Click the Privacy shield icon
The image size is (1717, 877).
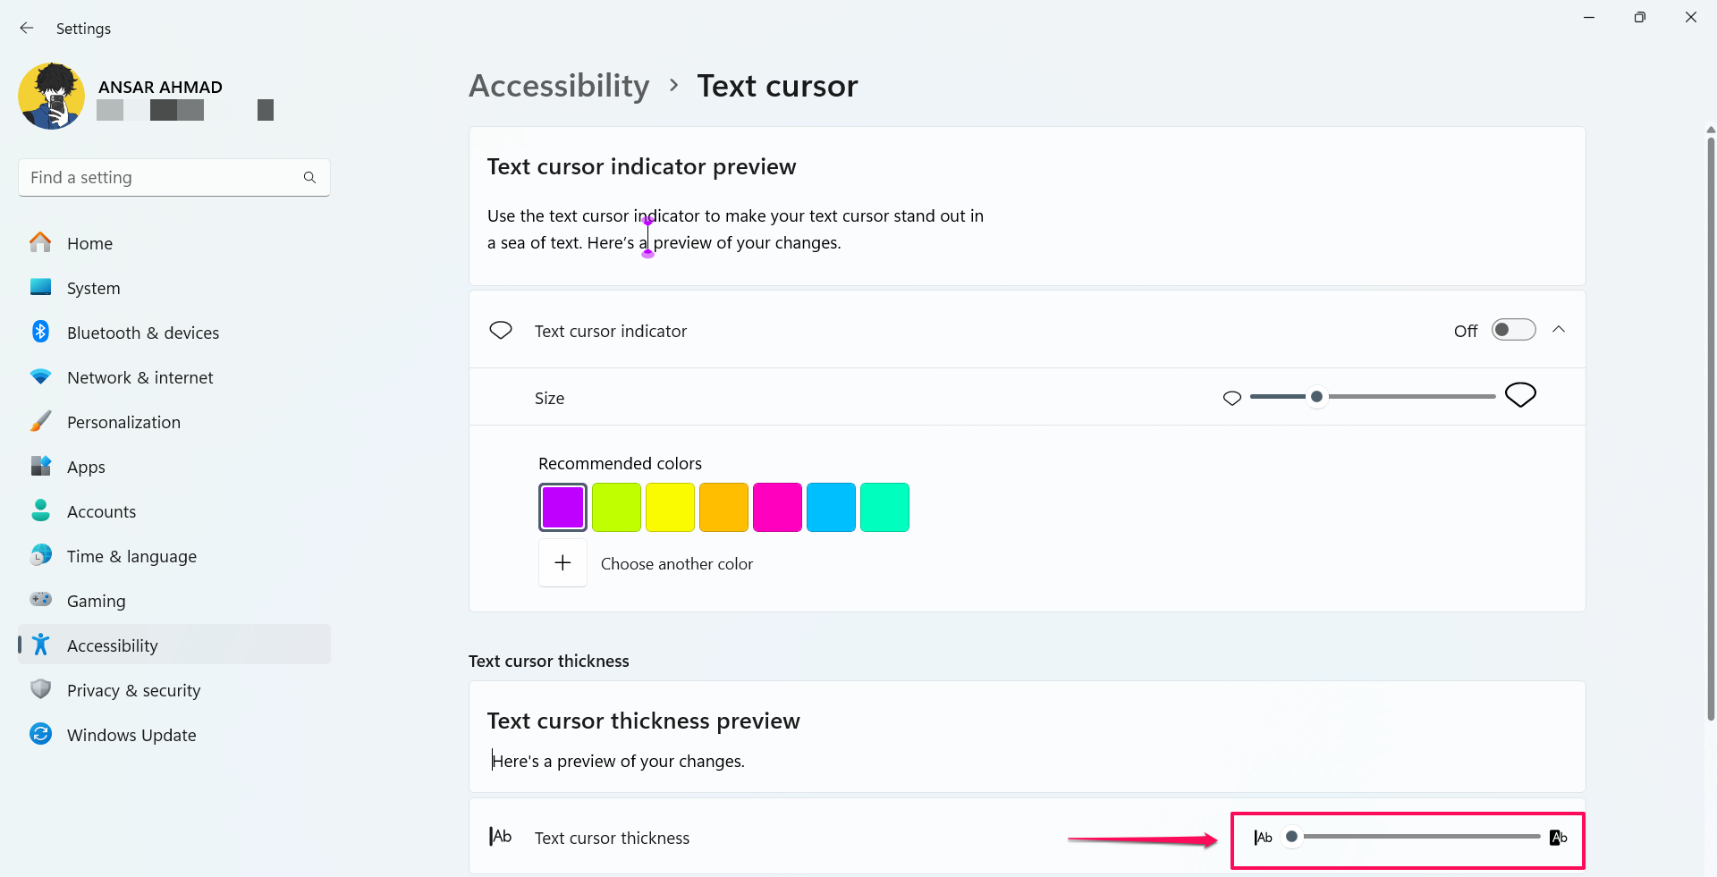pyautogui.click(x=40, y=689)
